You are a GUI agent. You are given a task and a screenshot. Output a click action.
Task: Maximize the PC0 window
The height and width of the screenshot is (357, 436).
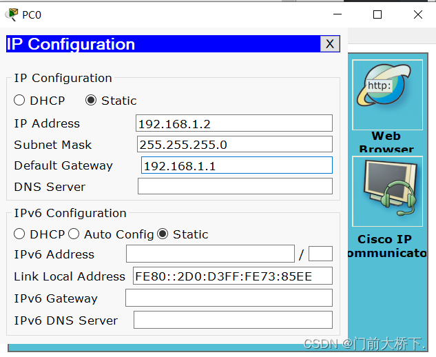[377, 14]
